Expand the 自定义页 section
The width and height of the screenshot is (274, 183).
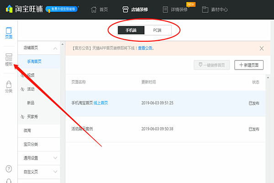coord(56,172)
